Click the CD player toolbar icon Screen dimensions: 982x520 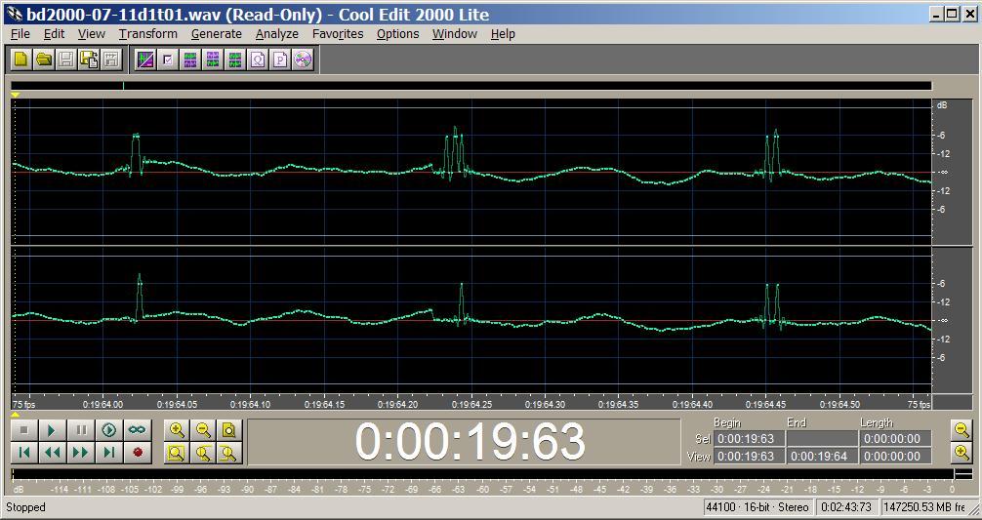303,60
